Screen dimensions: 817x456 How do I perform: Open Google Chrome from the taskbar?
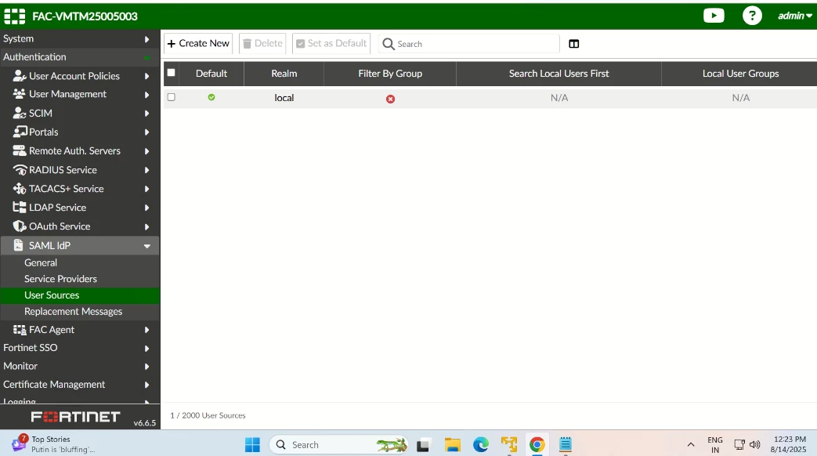537,444
